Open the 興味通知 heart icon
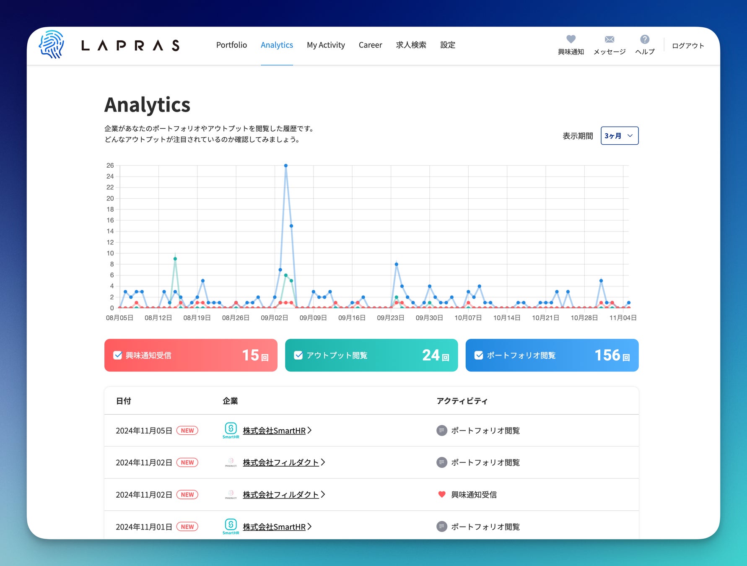This screenshot has width=747, height=566. [x=571, y=39]
